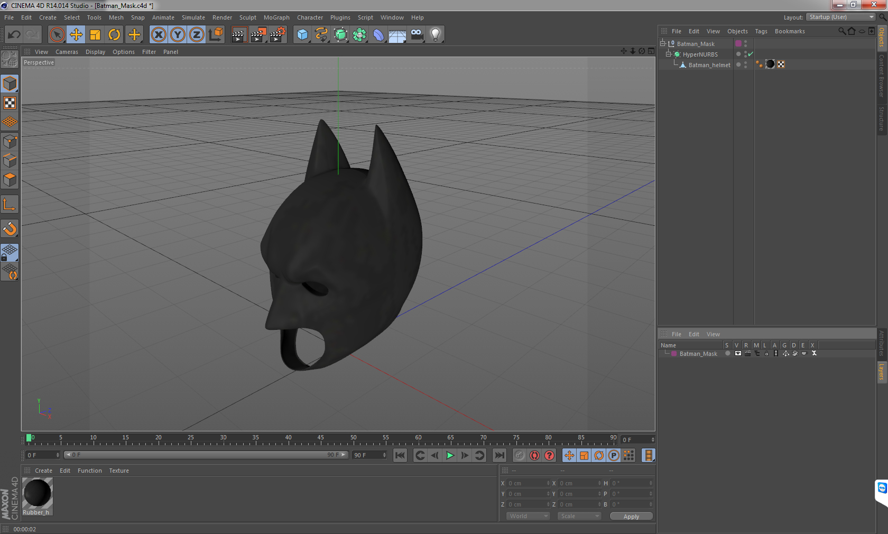Open viewport Cameras menu
Screen dimensions: 888x534
(67, 52)
